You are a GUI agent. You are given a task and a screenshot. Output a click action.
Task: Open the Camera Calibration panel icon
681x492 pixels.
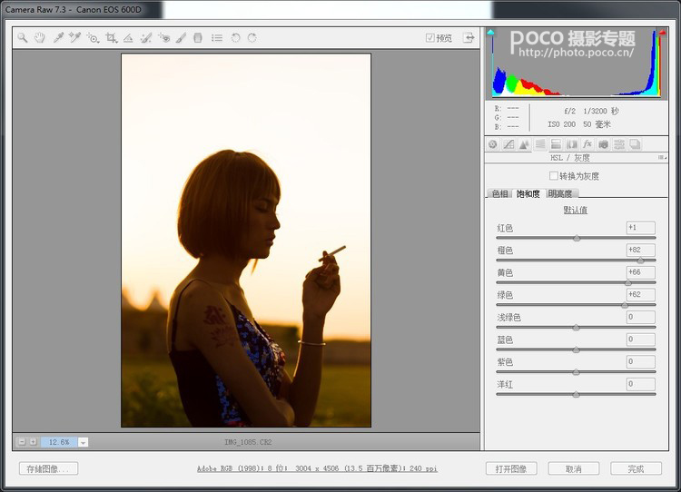[603, 144]
